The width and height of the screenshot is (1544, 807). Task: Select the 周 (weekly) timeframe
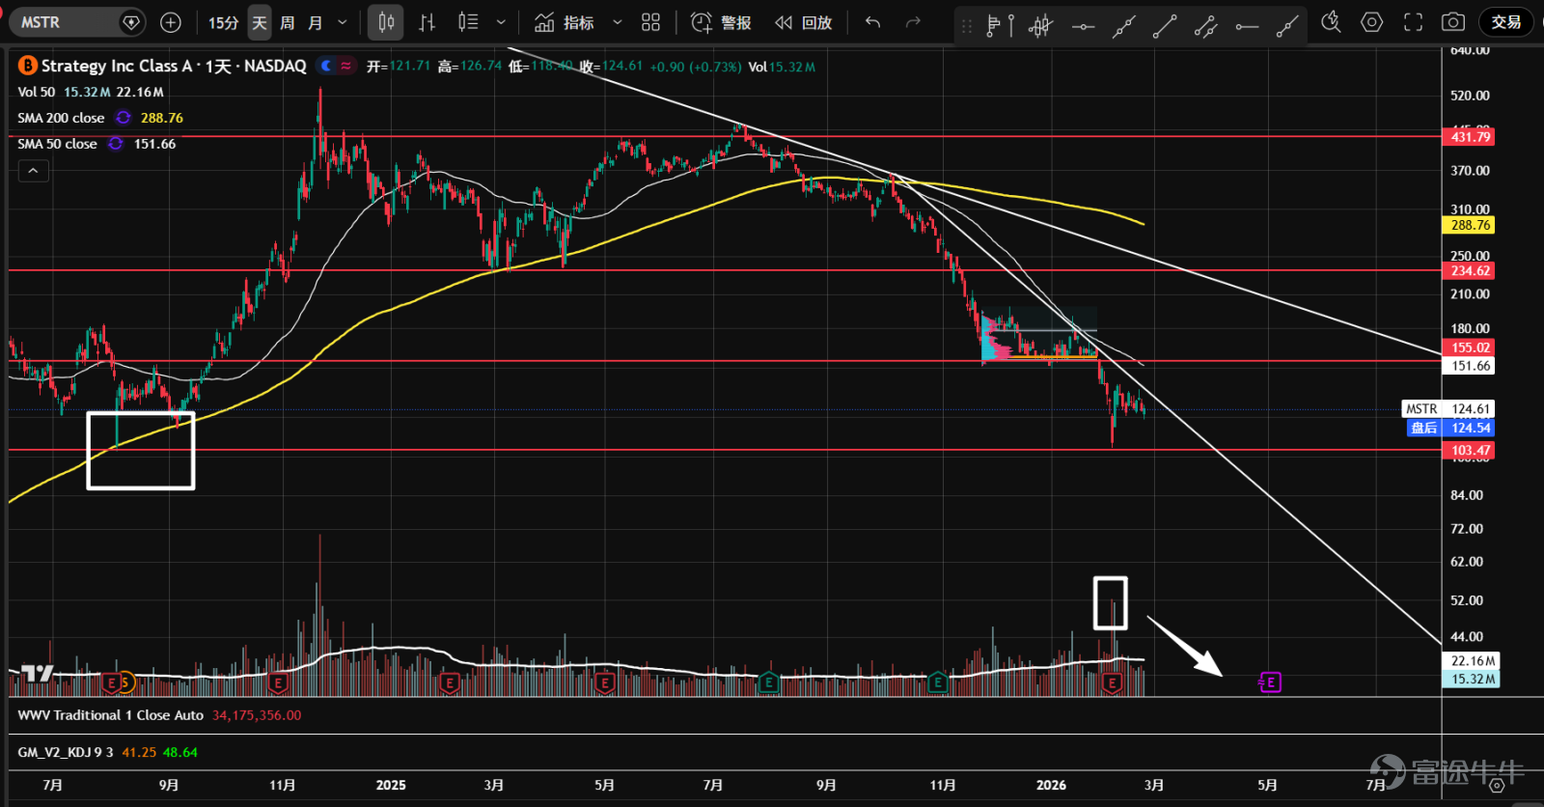click(x=288, y=22)
